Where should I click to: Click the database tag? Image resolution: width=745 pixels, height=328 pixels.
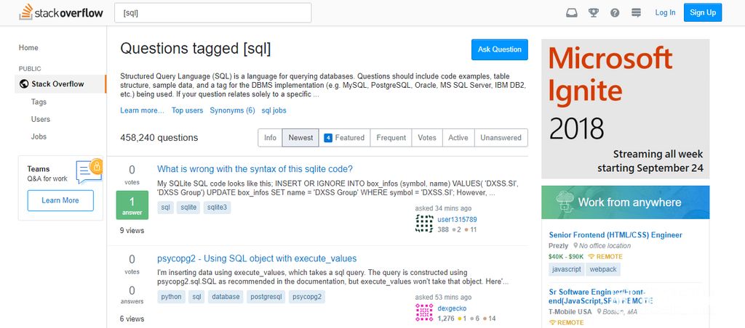click(226, 297)
